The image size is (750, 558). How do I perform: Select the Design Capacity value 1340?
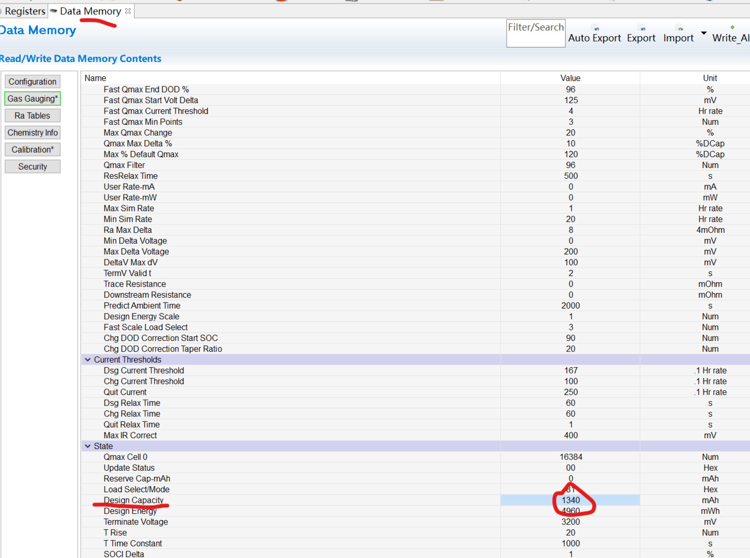(570, 500)
